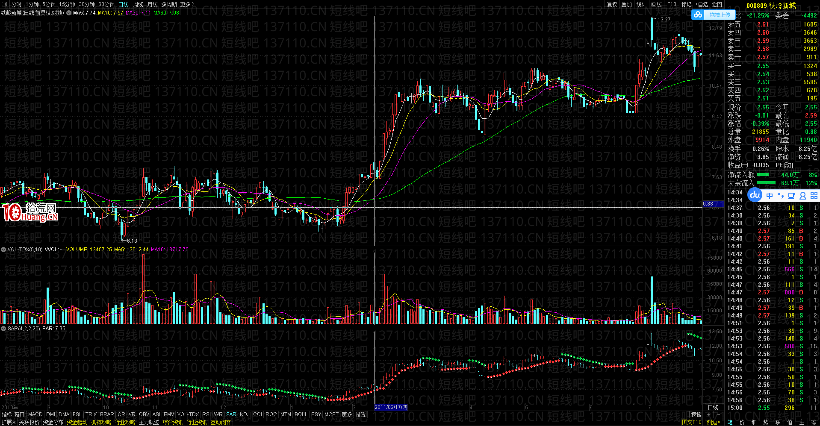Switch IME Chinese/English mode (中)

tap(770, 196)
